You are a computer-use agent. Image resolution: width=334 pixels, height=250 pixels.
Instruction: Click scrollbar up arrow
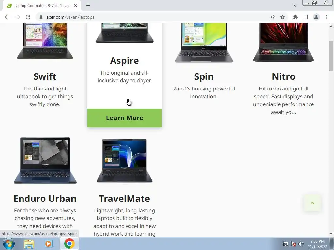point(331,26)
